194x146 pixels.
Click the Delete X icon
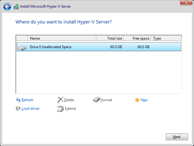60,100
